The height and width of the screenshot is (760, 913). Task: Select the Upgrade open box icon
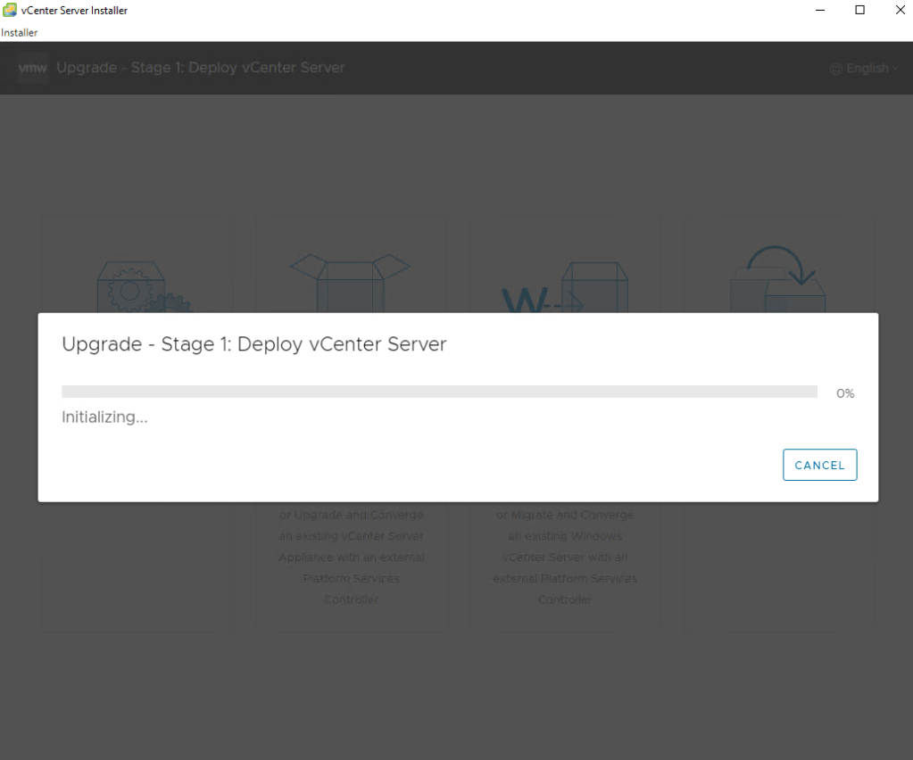(x=350, y=281)
